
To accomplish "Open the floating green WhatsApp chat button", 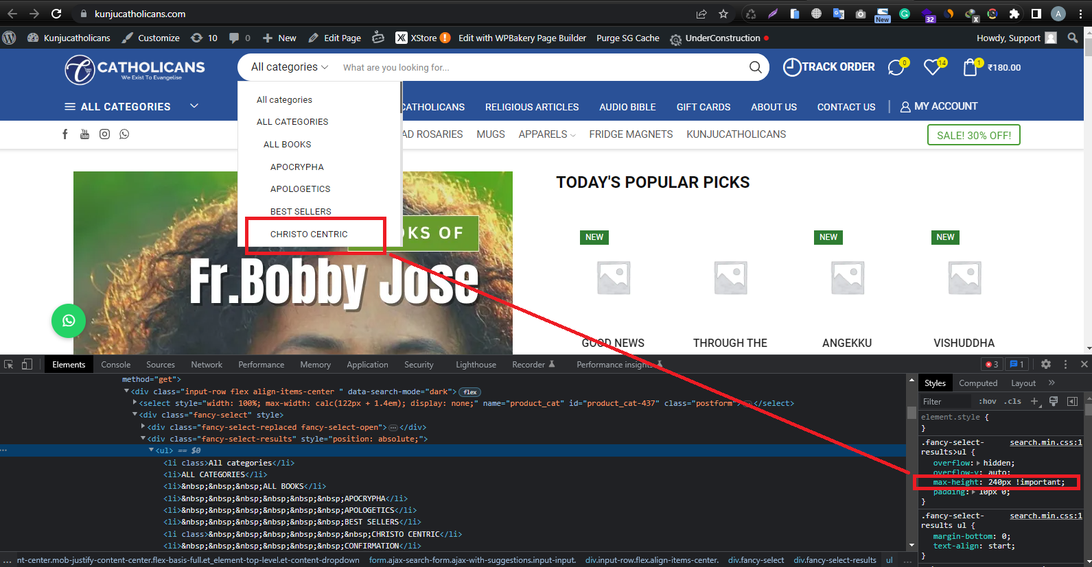I will click(x=69, y=320).
